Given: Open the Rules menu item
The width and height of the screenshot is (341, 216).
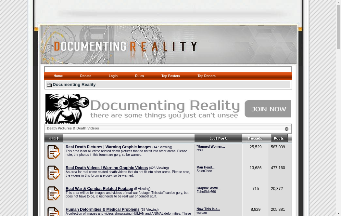Looking at the screenshot, I should click(x=139, y=76).
